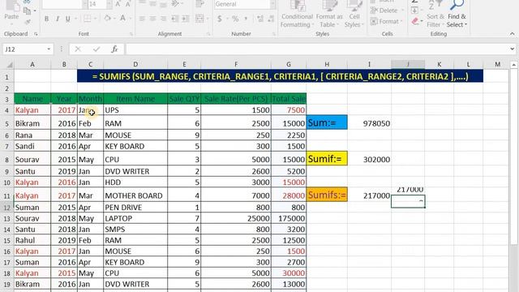
Task: Click vertical scrollbar up arrow
Action: click(513, 65)
